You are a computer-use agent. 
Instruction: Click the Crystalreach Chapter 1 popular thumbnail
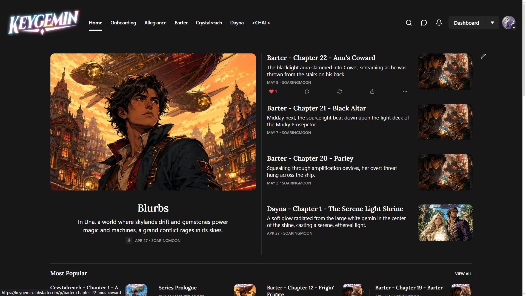[x=136, y=290]
